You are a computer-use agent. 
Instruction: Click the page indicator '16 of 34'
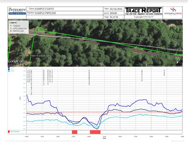[x=114, y=17]
